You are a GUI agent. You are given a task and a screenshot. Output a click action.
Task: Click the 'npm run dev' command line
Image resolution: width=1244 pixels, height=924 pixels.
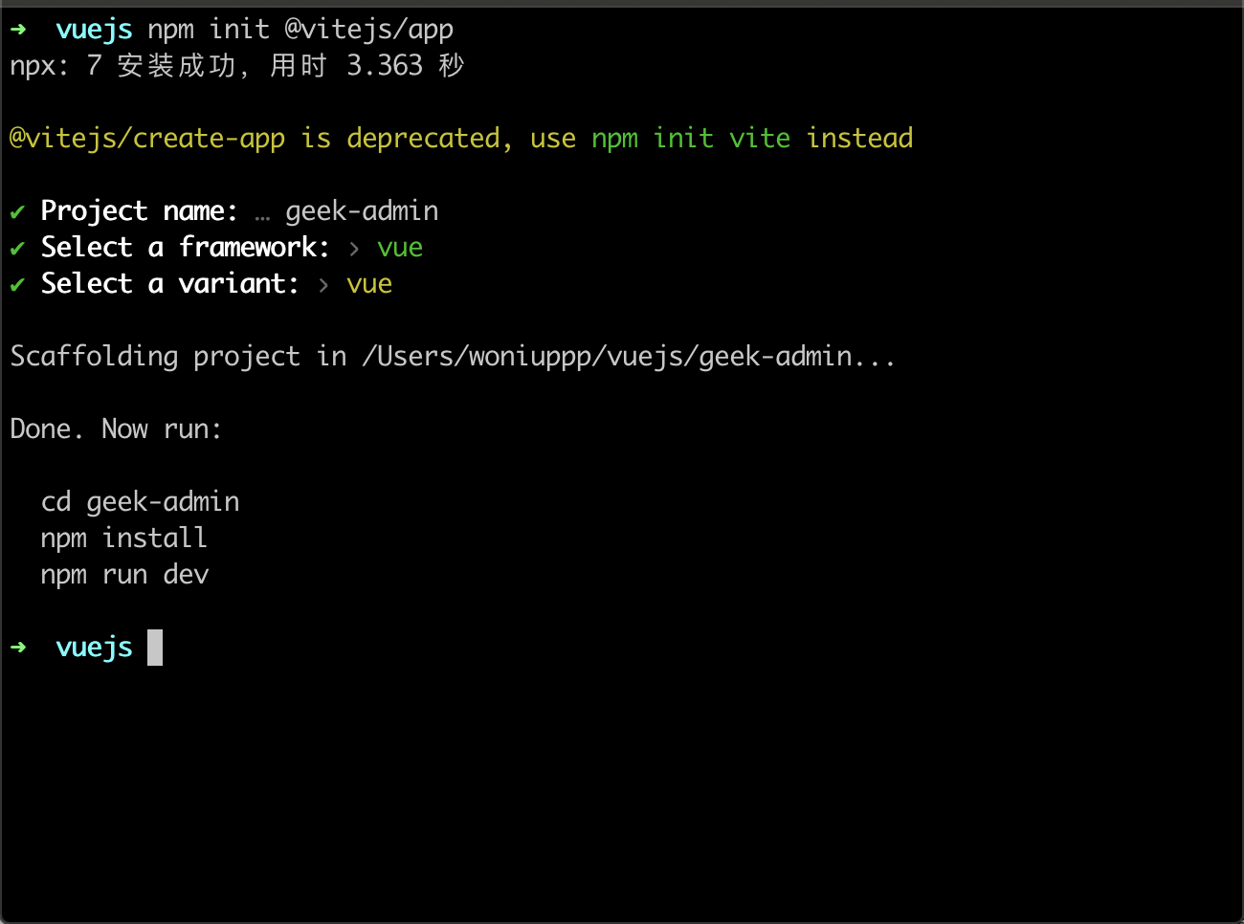[x=124, y=575]
